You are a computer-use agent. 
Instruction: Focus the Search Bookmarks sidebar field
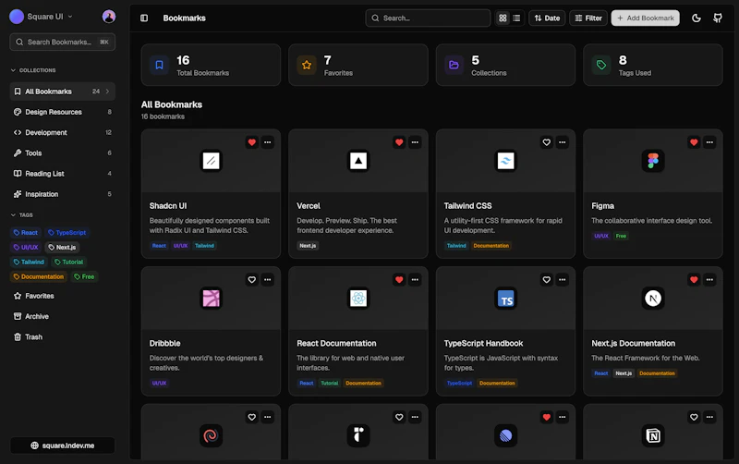tap(62, 42)
